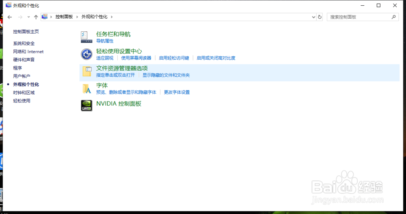406x214 pixels.
Task: Click the 显示隐藏的文件和文件夹 link
Action: [166, 75]
